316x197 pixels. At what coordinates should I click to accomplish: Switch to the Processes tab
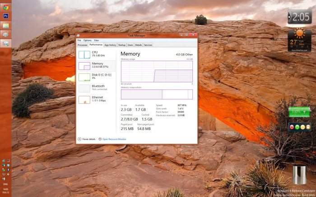pyautogui.click(x=83, y=45)
